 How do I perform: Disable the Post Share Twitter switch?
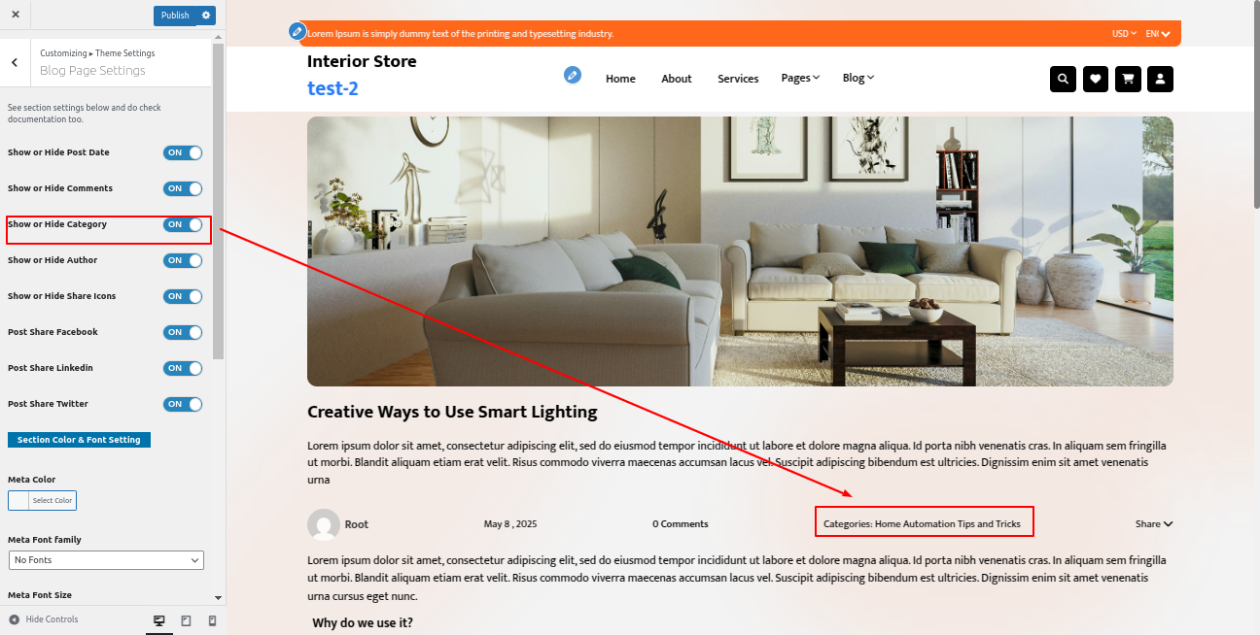[183, 404]
